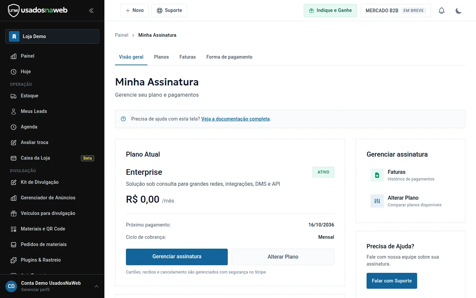Click the Falar com Suporte button
Screen dimensions: 476x298
coord(392,281)
